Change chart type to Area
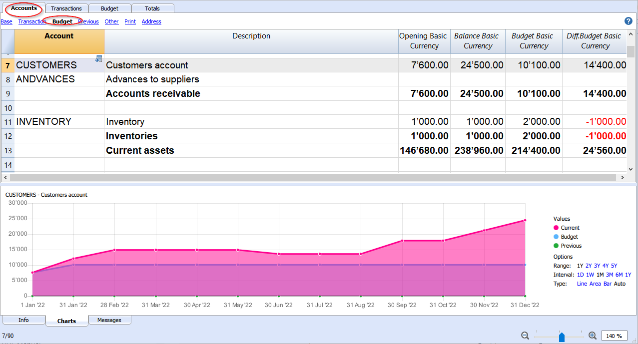 click(595, 284)
